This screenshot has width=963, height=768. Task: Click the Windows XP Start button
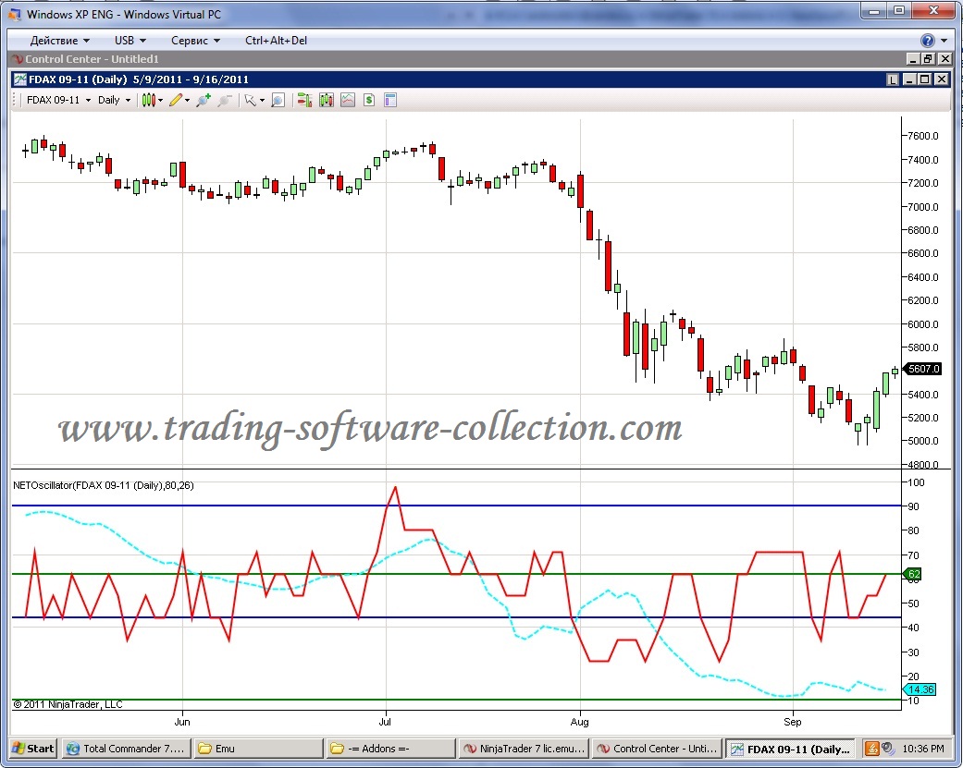(33, 749)
